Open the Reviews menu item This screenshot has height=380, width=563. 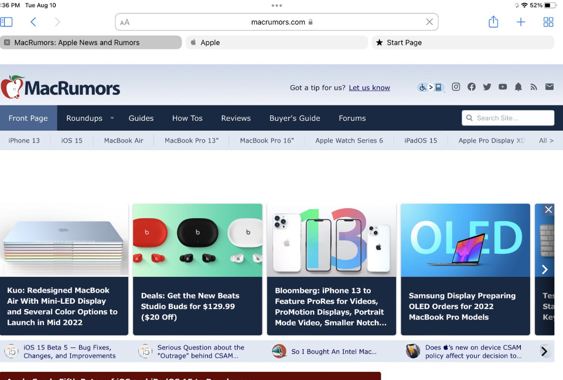pos(236,118)
